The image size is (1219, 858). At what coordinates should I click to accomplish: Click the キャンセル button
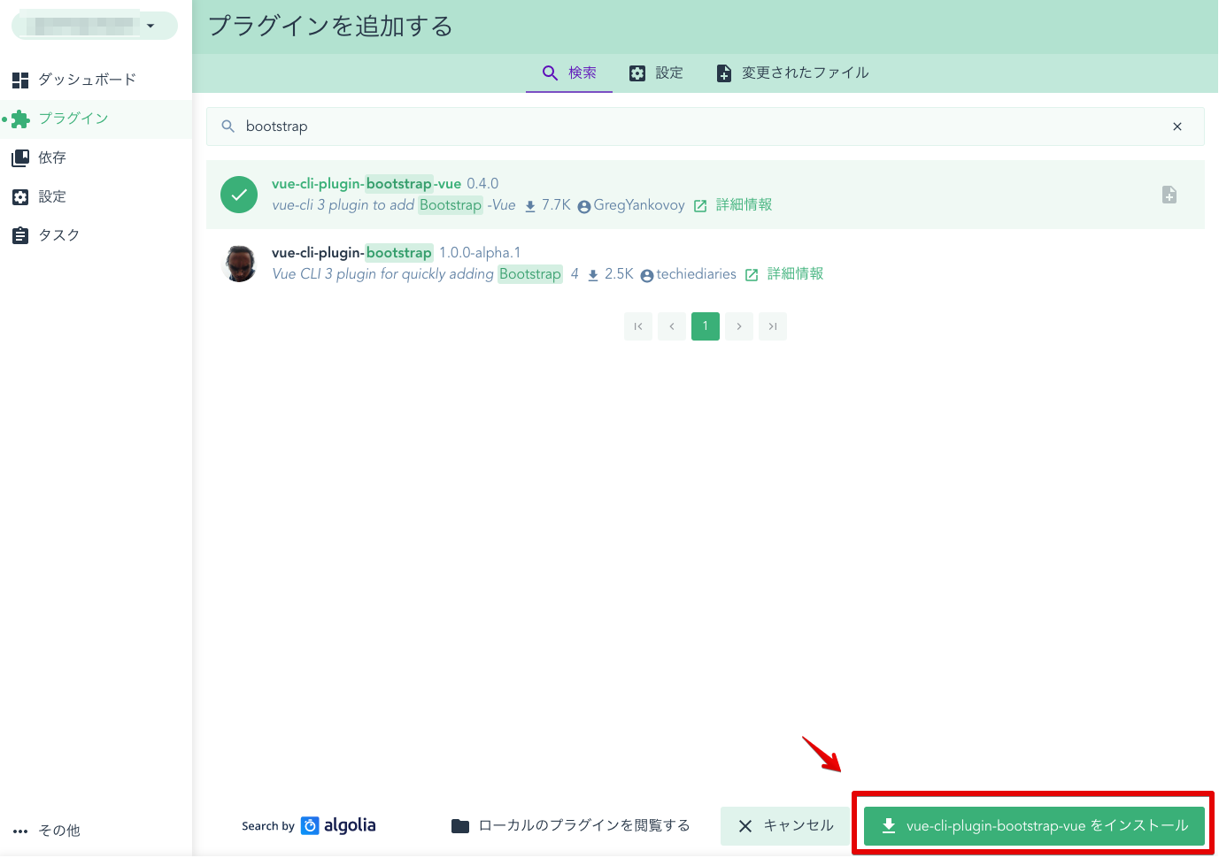pos(786,825)
